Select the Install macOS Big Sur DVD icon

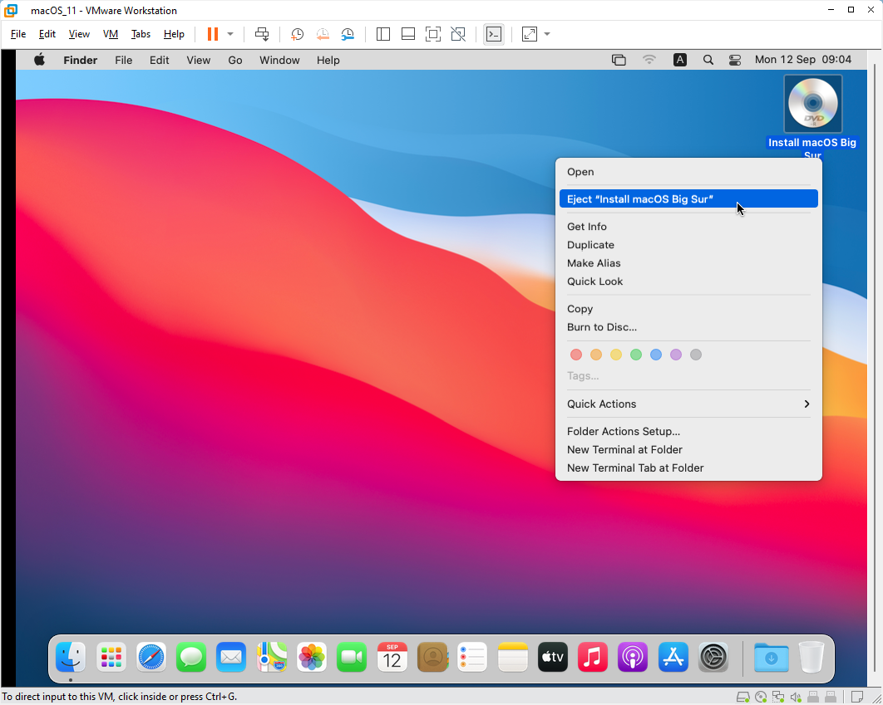pos(812,104)
